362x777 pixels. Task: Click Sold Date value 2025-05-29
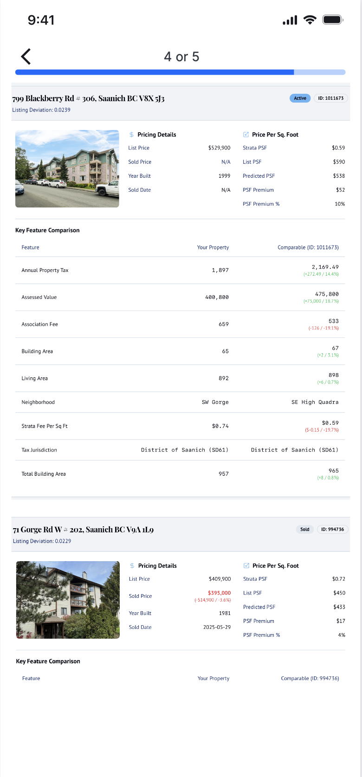coord(217,627)
